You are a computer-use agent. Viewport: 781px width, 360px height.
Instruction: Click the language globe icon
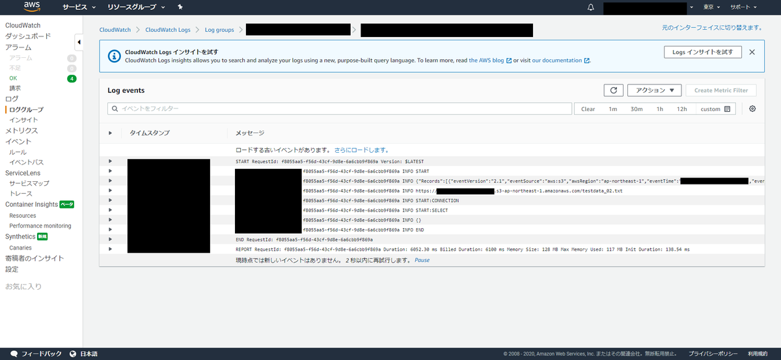73,354
